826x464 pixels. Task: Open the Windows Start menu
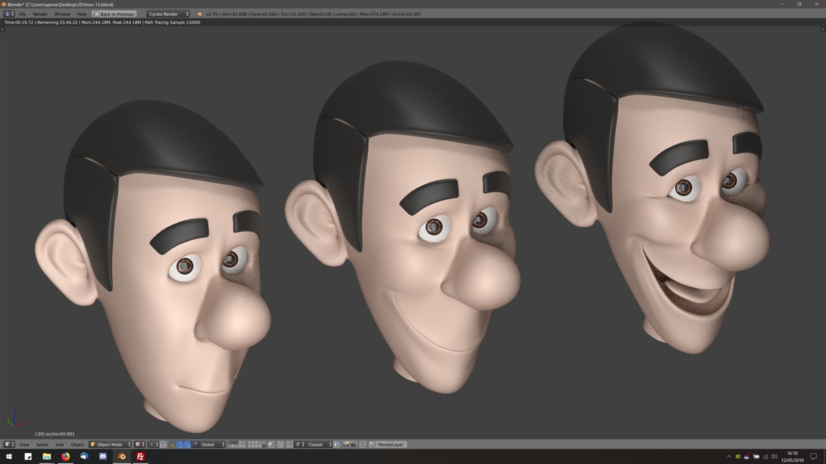tap(9, 456)
